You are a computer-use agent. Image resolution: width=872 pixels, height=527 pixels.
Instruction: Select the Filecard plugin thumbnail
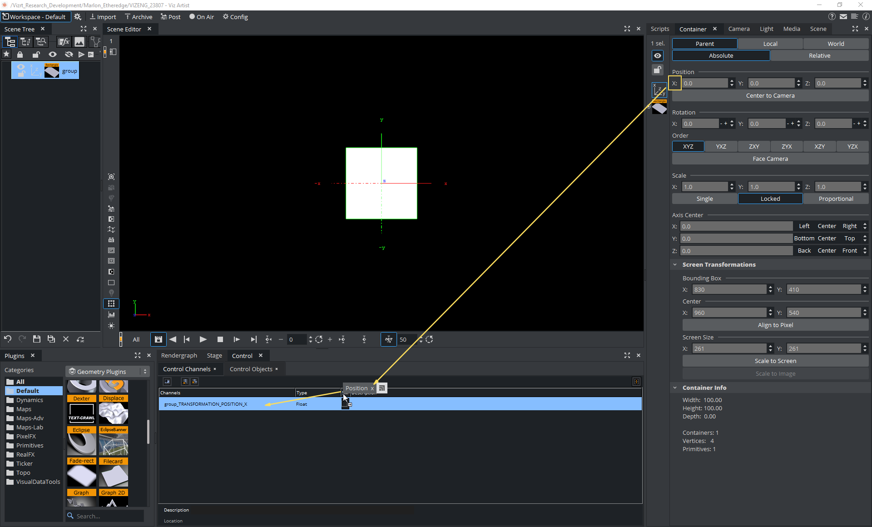pyautogui.click(x=114, y=472)
